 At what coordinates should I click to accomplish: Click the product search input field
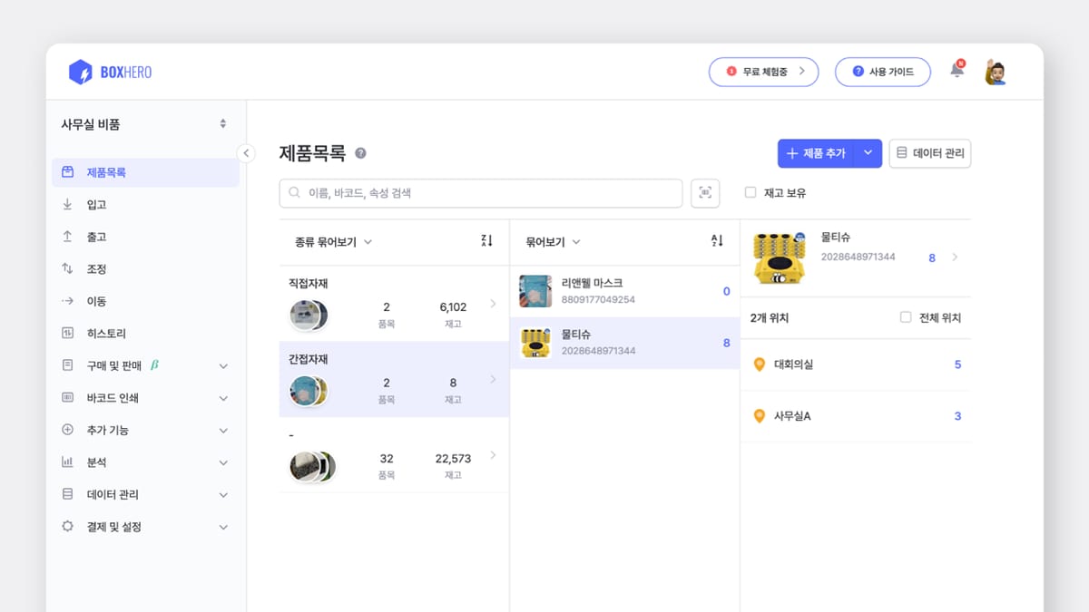point(481,193)
